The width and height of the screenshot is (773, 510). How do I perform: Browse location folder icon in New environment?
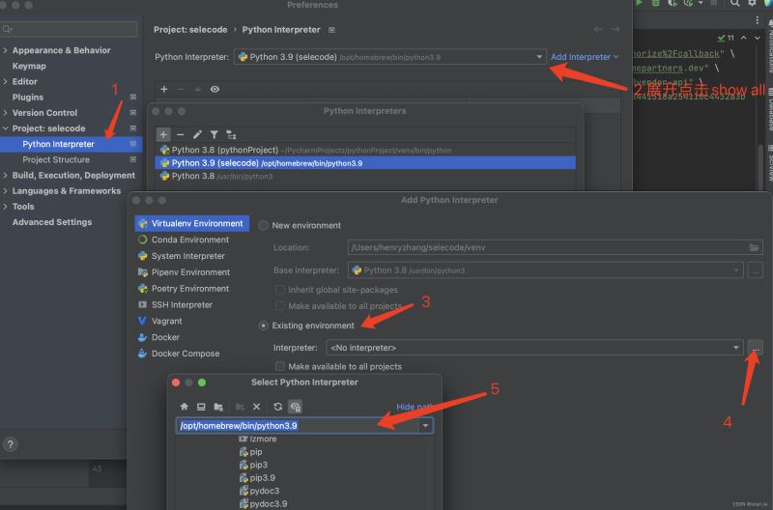755,247
